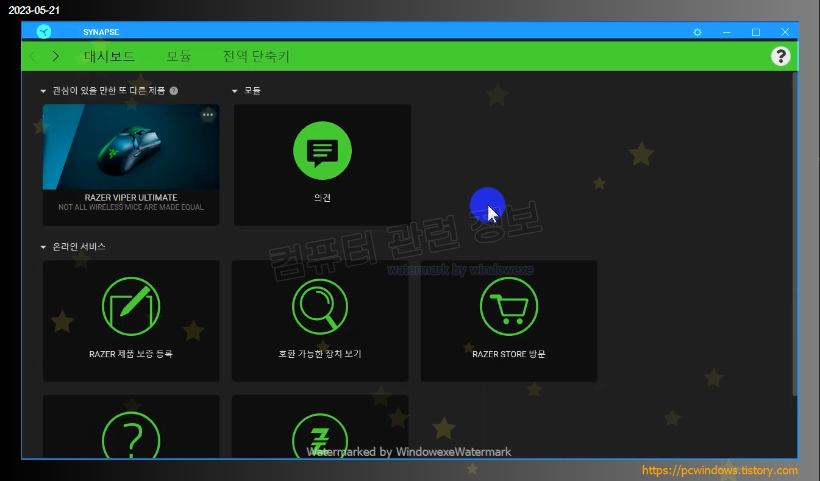Click the product warranty registration icon
The height and width of the screenshot is (481, 820).
(131, 306)
